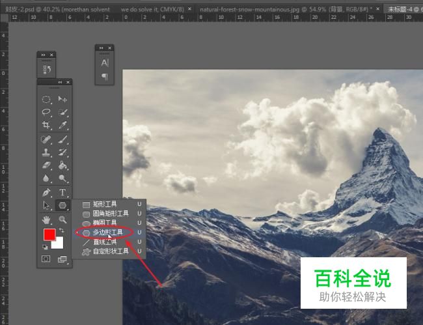The width and height of the screenshot is (423, 325).
Task: Close the main toolbox panel
Action: click(x=68, y=82)
